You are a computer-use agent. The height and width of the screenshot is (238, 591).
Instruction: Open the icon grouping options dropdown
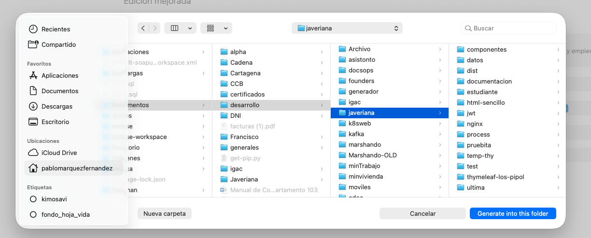[216, 28]
